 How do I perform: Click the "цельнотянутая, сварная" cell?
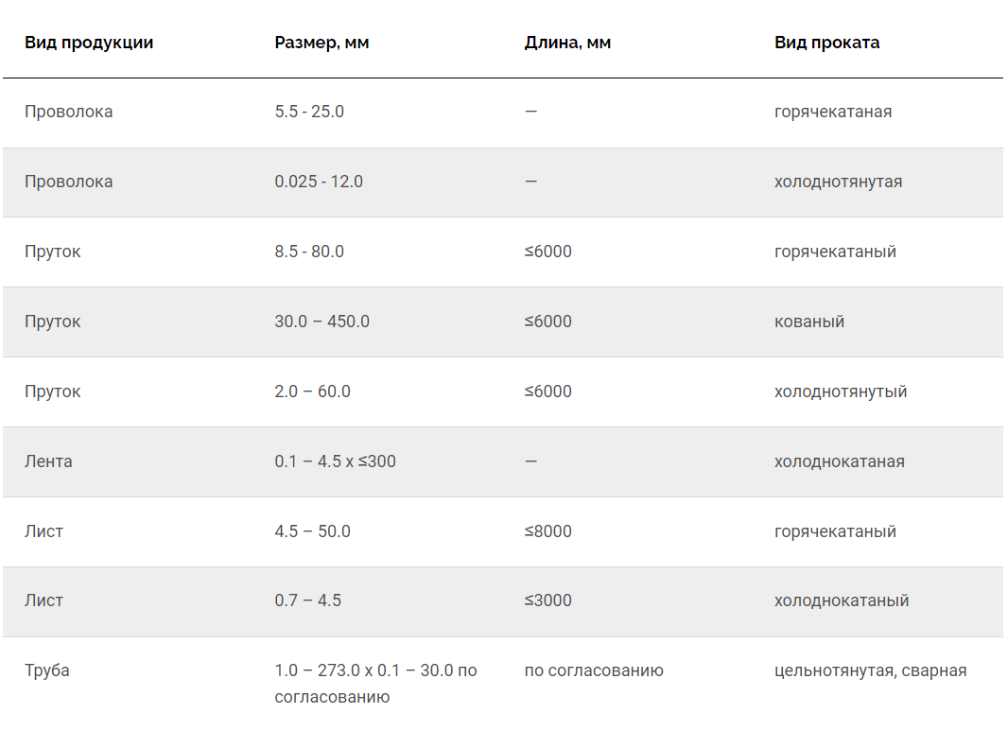click(870, 670)
